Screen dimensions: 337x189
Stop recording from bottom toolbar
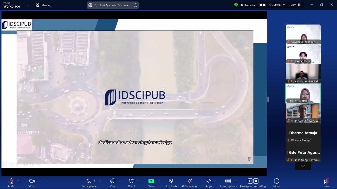point(256,181)
